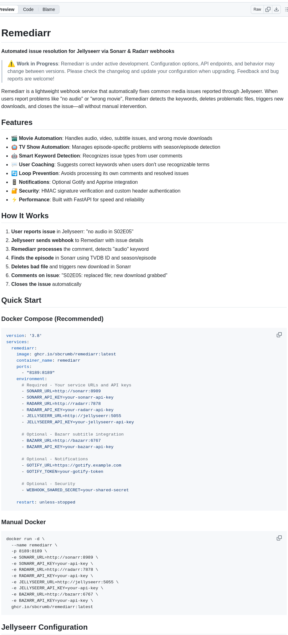Click the How It Works heading
288x635 pixels.
point(25,216)
